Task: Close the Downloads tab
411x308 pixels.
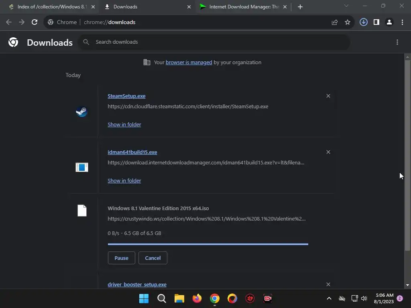Action: coord(189,7)
